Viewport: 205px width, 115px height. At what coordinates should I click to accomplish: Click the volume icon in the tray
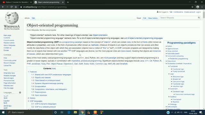pos(181,112)
